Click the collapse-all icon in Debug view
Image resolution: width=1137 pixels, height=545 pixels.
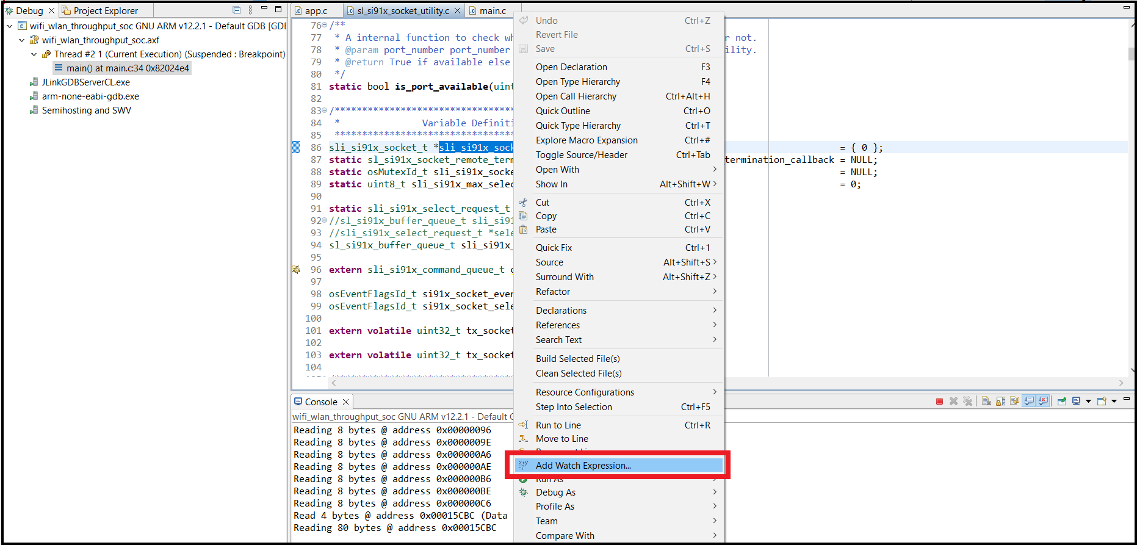(x=236, y=10)
